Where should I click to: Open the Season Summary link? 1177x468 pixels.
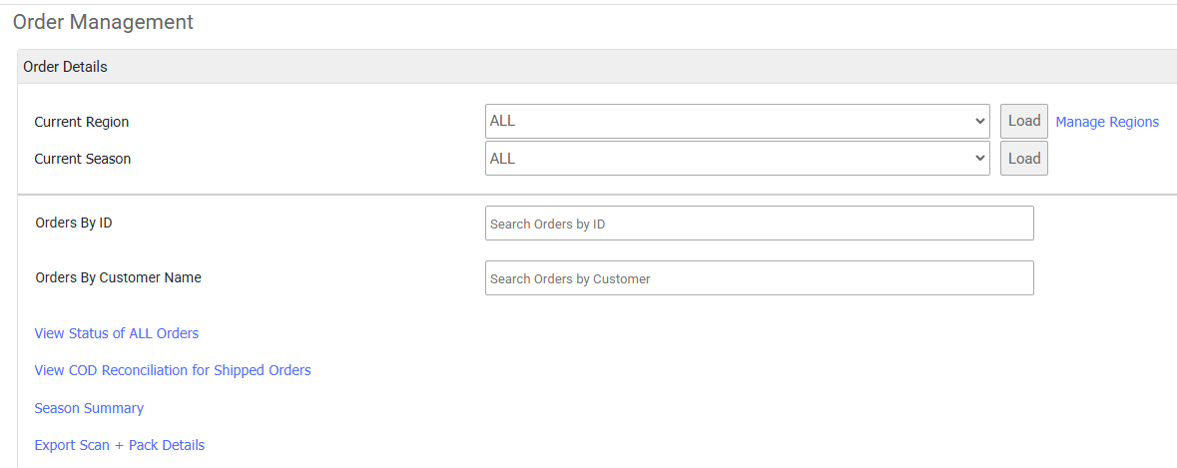tap(89, 408)
